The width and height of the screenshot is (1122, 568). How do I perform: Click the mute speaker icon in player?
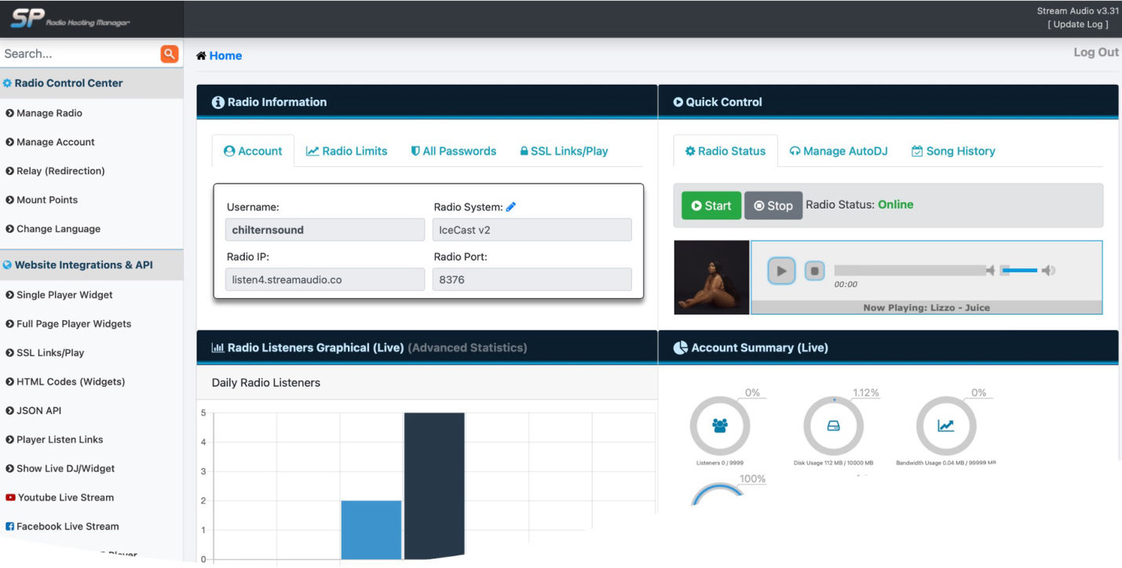tap(991, 271)
